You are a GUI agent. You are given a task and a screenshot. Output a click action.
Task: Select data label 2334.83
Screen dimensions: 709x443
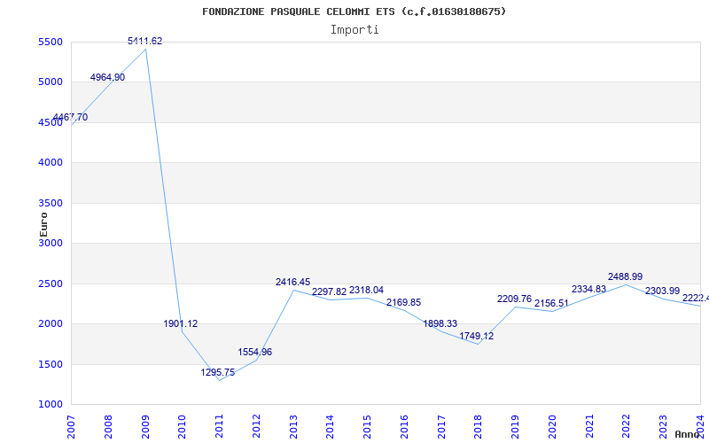tap(588, 289)
